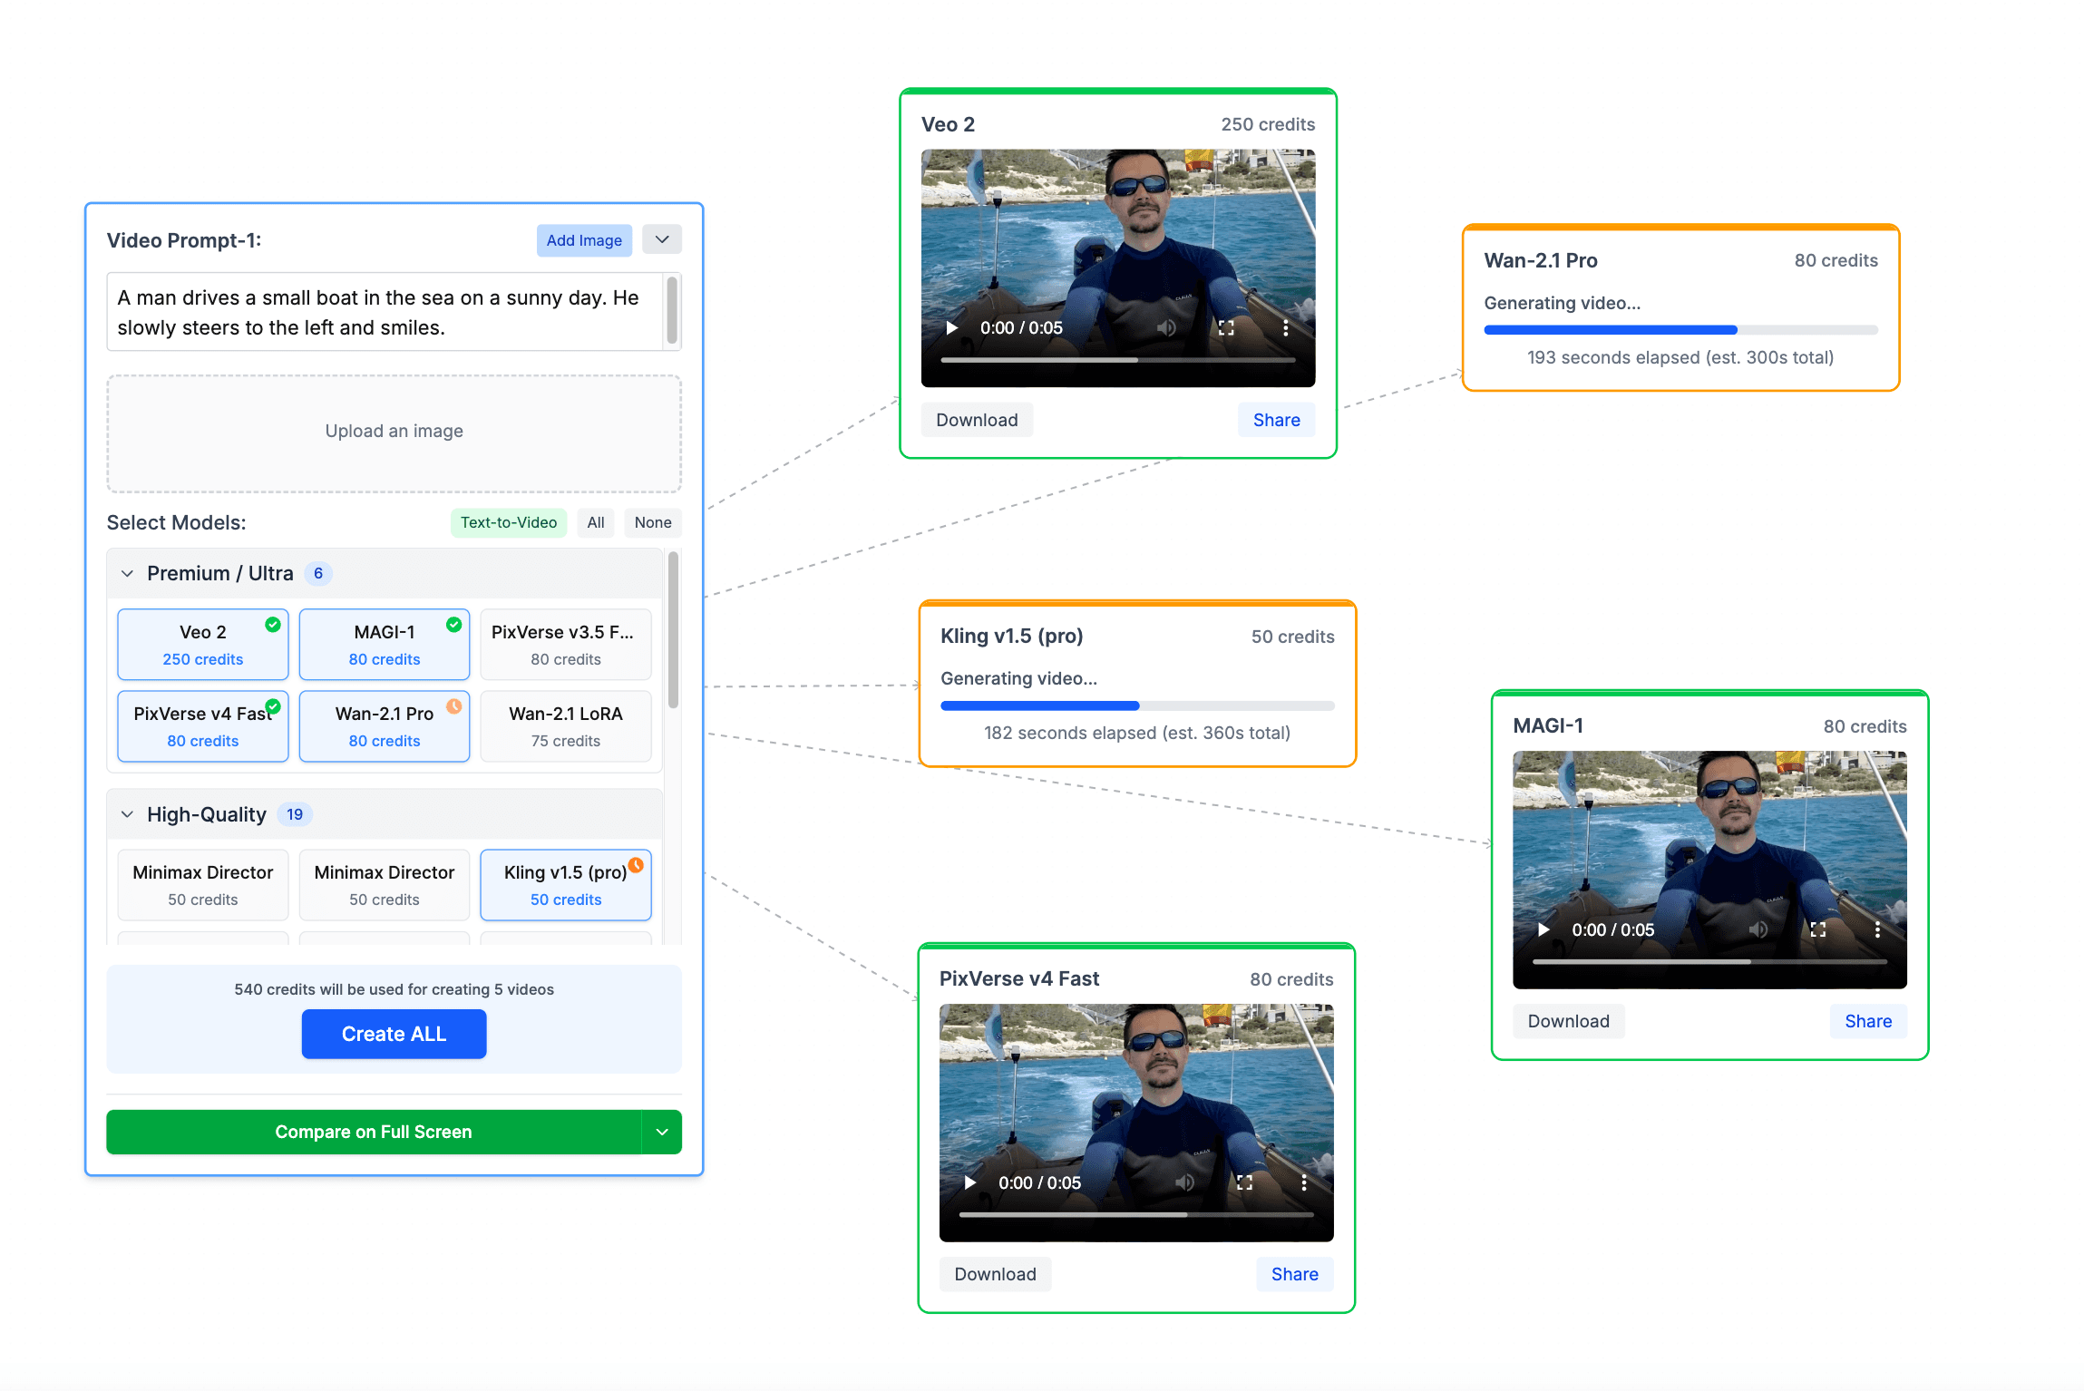Collapse the High-Quality section

pyautogui.click(x=128, y=814)
